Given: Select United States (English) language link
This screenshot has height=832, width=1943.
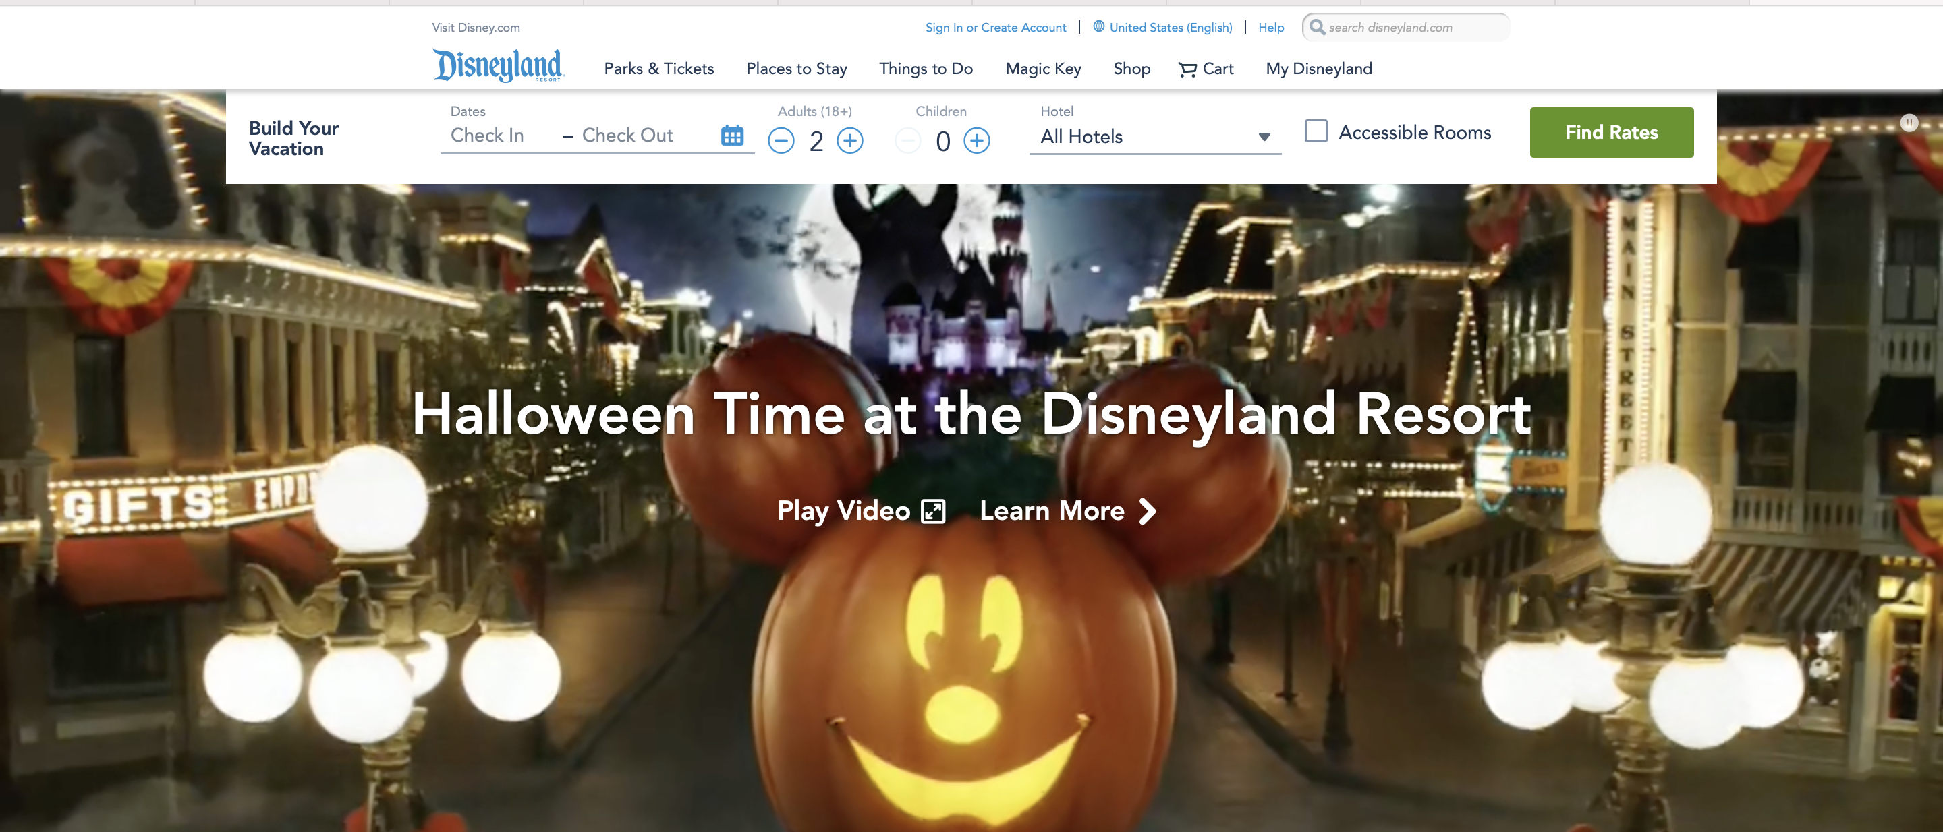Looking at the screenshot, I should (1171, 27).
